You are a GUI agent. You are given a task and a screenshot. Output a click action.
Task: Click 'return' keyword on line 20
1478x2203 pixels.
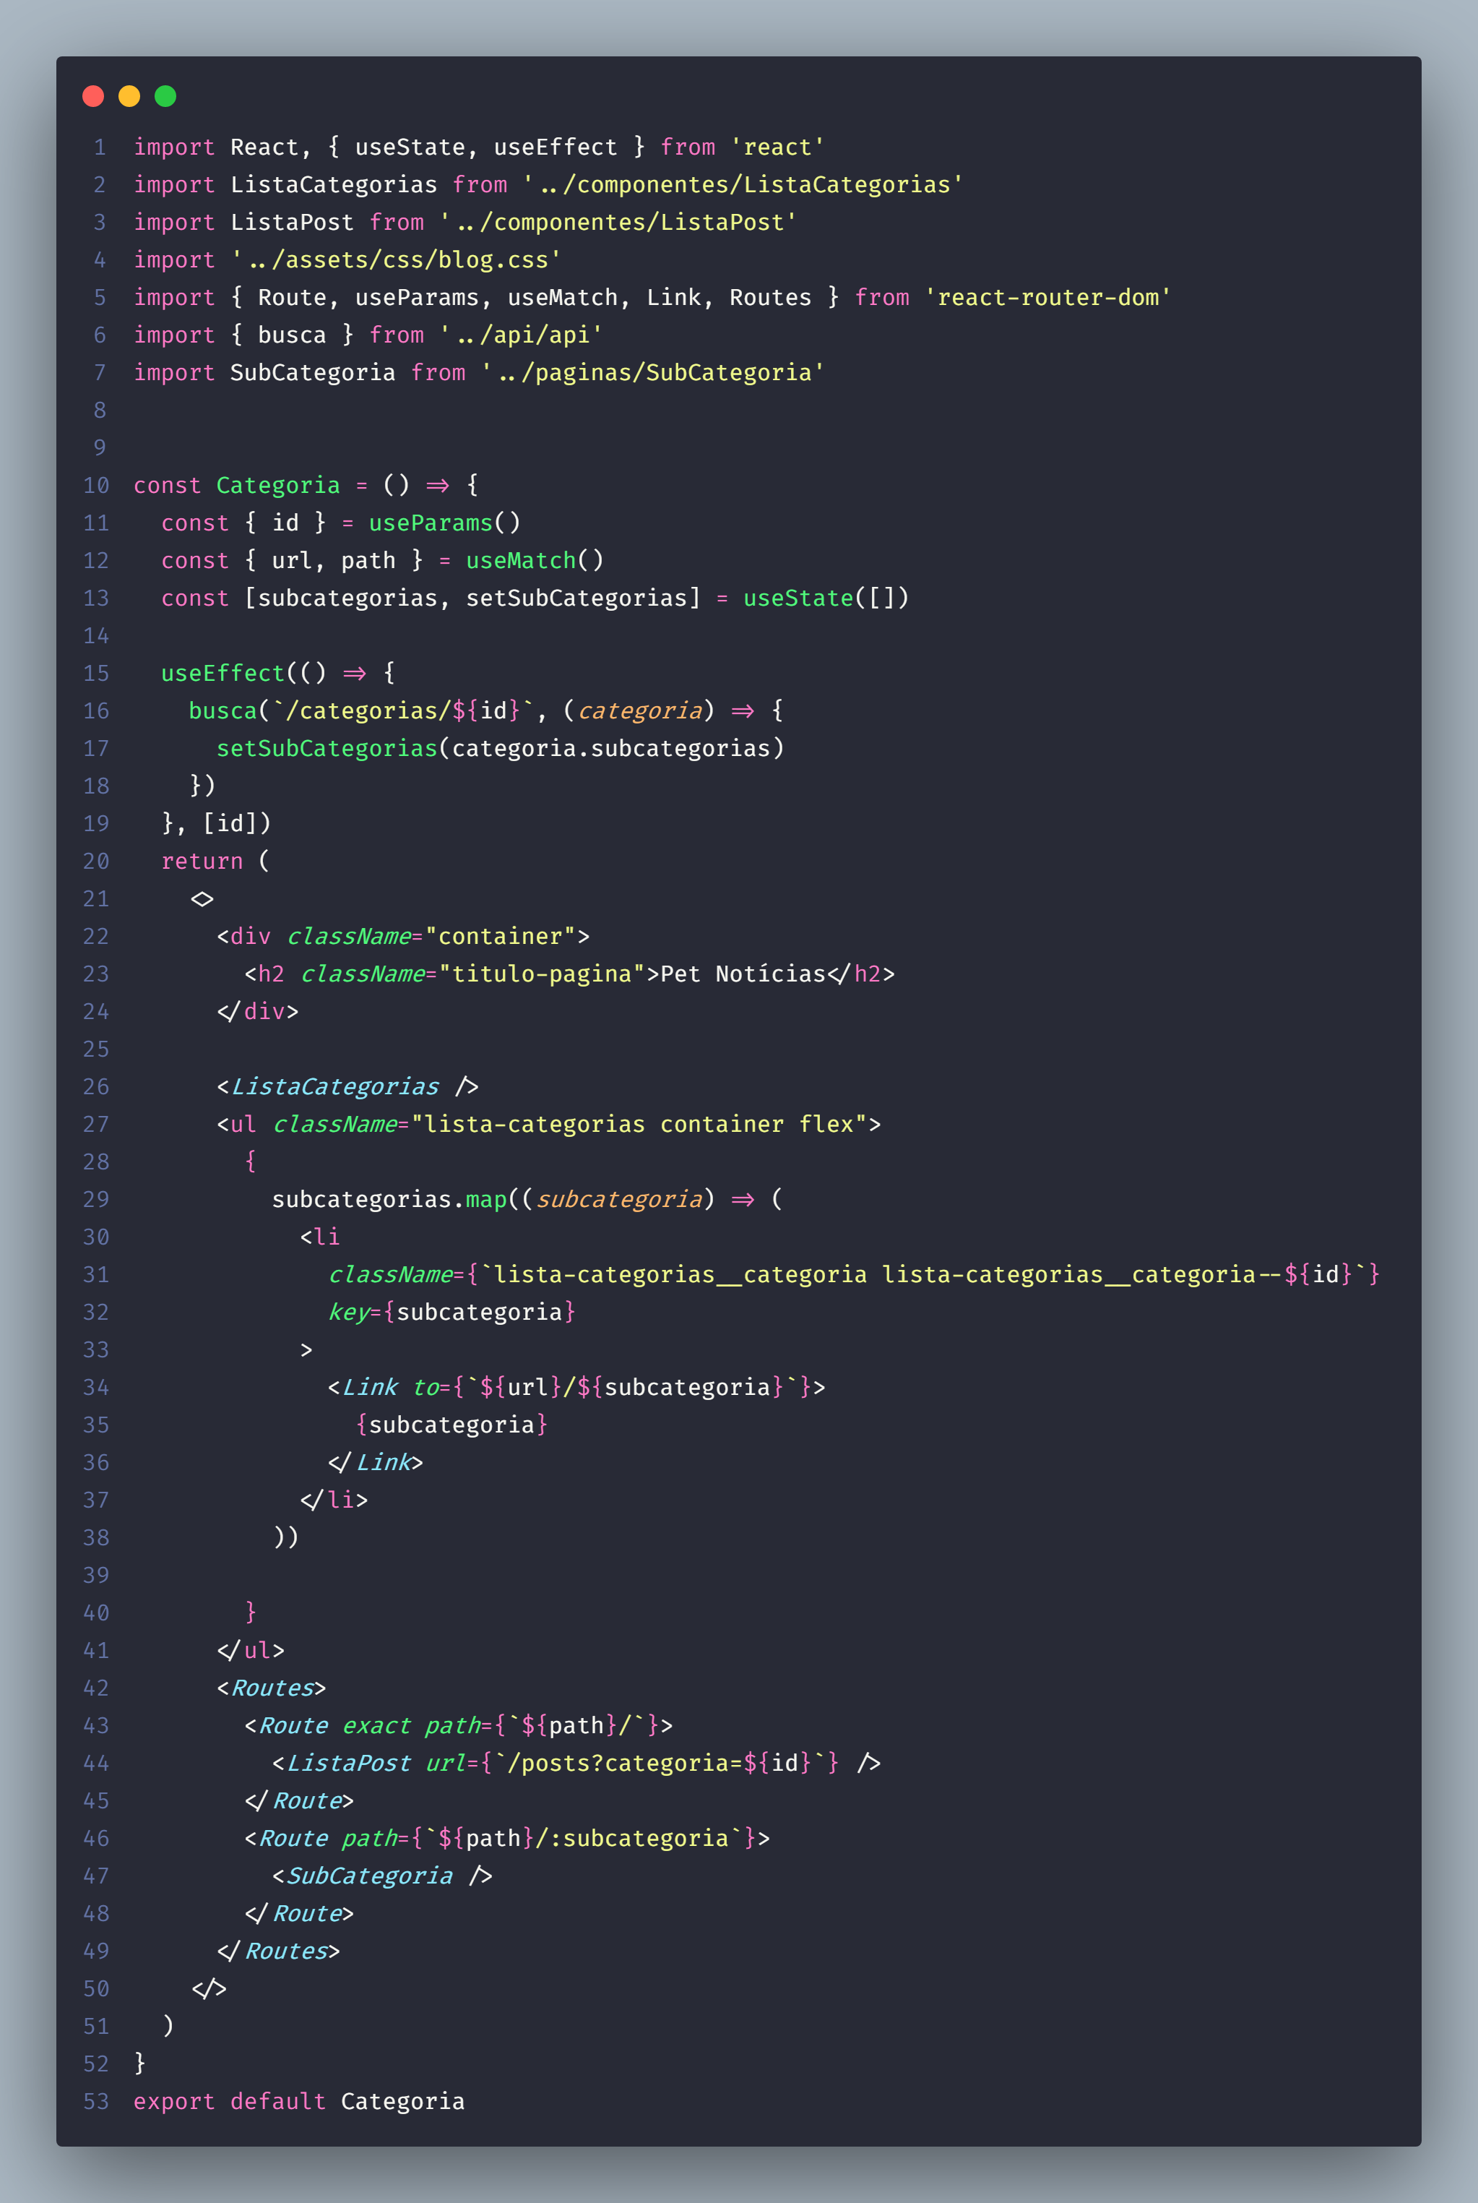pos(202,862)
